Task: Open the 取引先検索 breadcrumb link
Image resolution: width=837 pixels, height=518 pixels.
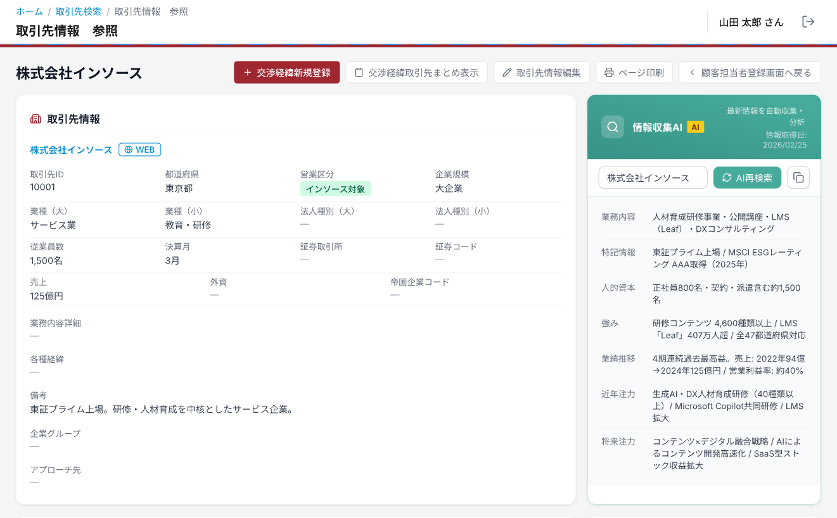Action: [79, 11]
